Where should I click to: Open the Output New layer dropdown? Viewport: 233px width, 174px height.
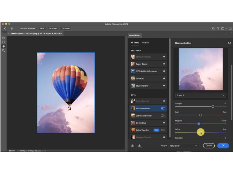183,146
